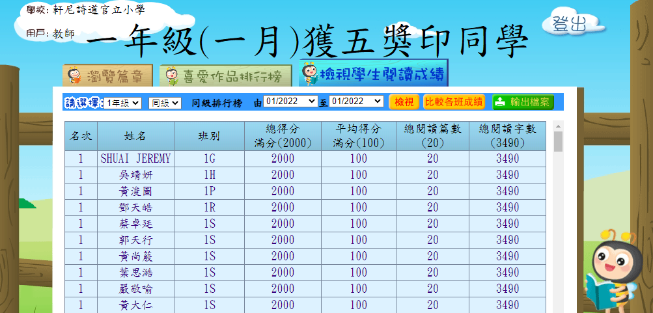
Task: Click the bee icon on 瀏覽篇章 tab
Action: pos(74,77)
